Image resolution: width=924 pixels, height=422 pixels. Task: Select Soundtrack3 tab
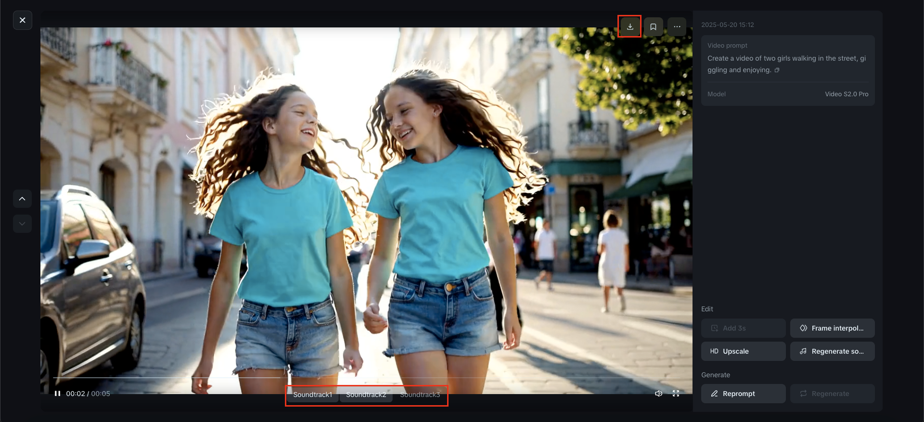click(420, 395)
